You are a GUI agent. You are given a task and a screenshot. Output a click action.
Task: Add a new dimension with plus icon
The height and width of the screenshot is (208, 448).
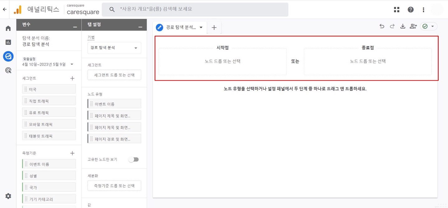click(x=72, y=153)
